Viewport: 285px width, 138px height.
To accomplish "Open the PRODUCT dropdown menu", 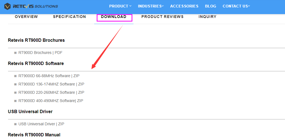I will tap(120, 6).
